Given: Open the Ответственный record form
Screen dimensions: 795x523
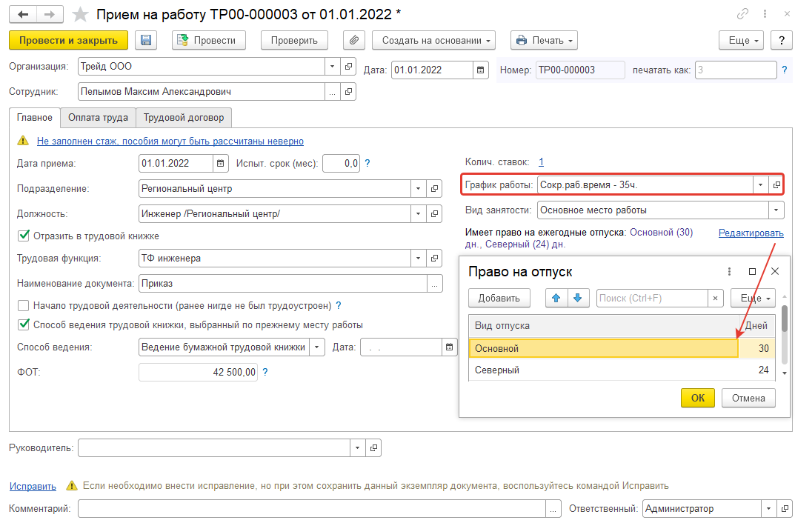Looking at the screenshot, I should click(785, 508).
